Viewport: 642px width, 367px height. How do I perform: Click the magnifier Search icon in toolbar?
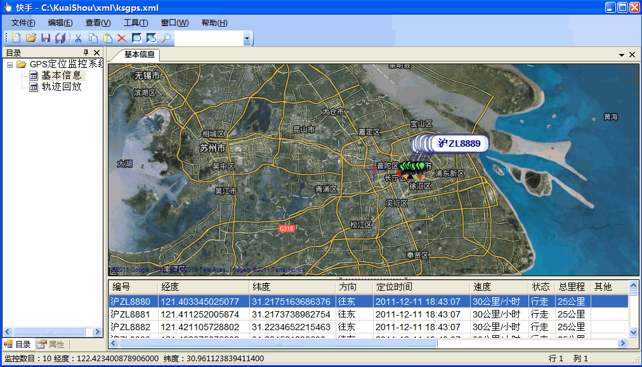click(166, 39)
